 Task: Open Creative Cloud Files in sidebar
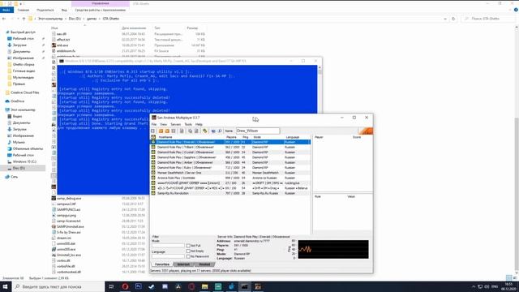25,92
